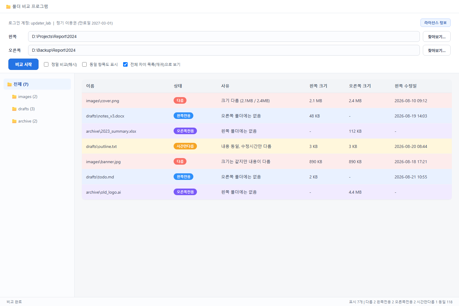The image size is (459, 306).
Task: Click 내용 동일, 수정시간만 다름 reason text
Action: tap(246, 146)
